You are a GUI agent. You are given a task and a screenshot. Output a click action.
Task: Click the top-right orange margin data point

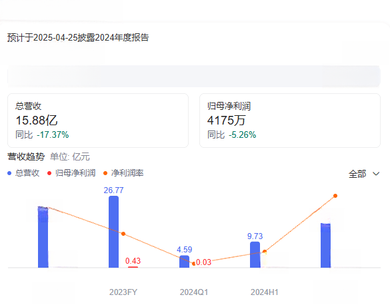coord(335,196)
